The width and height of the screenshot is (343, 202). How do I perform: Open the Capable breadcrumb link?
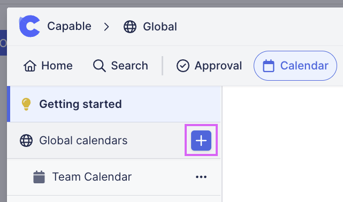(x=69, y=26)
